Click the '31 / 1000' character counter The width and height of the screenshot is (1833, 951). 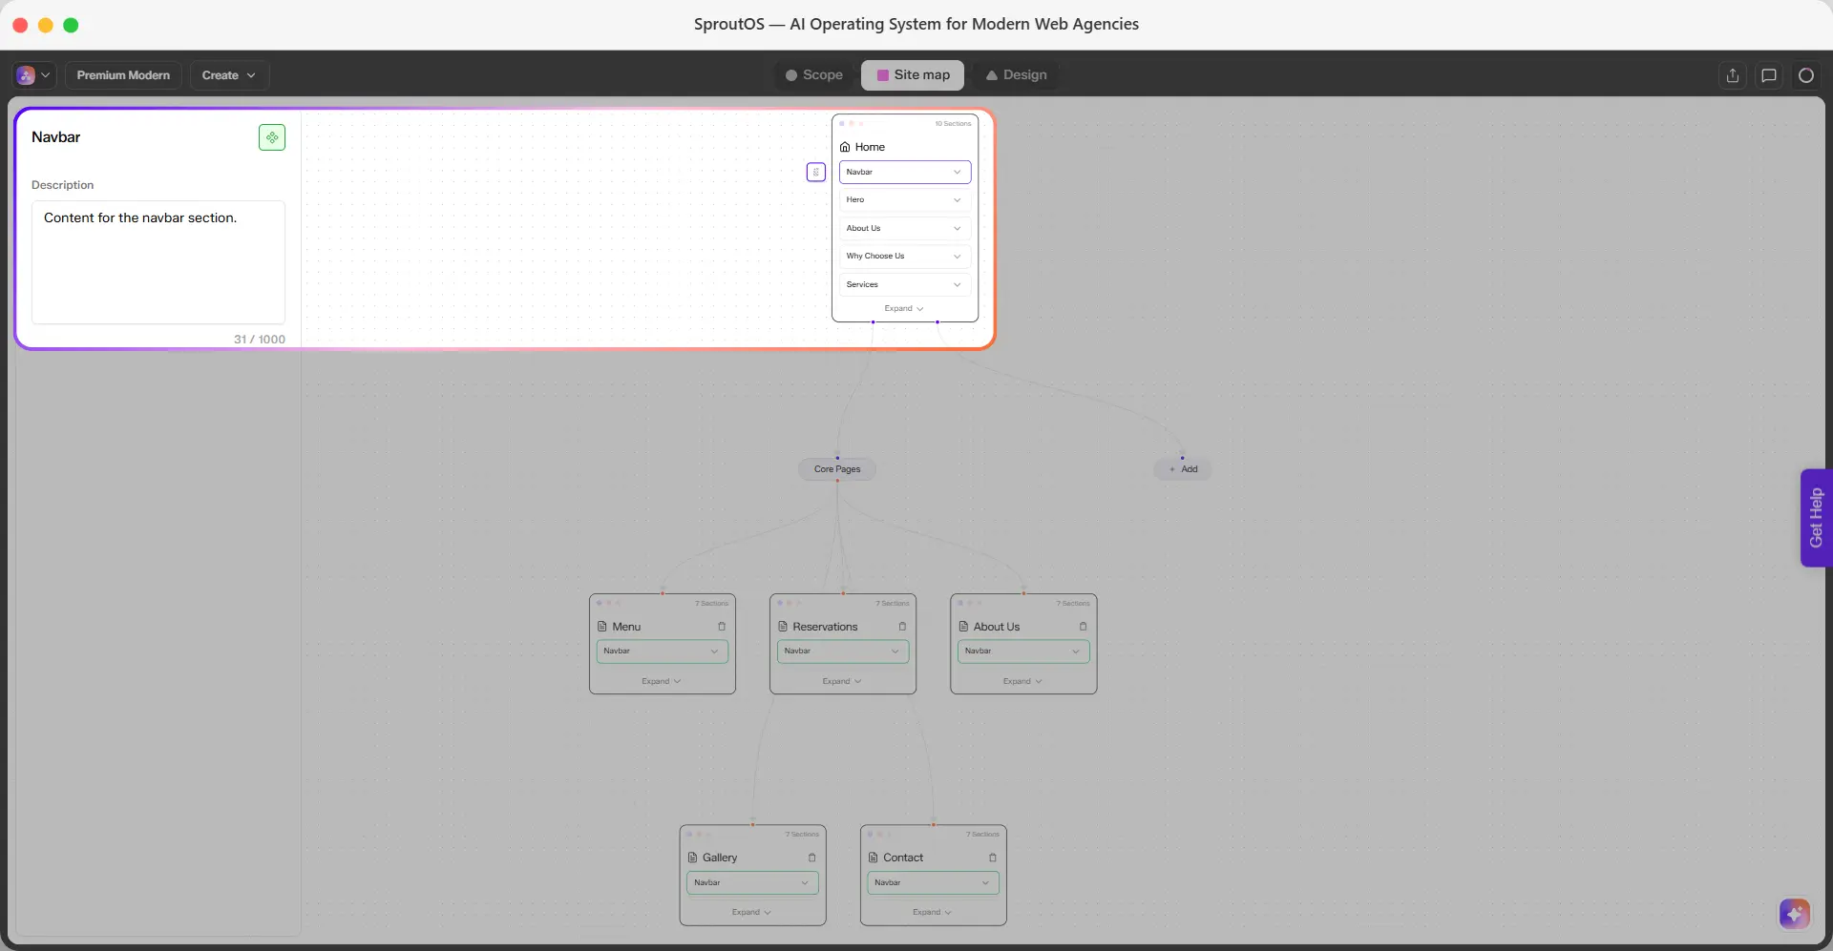260,340
